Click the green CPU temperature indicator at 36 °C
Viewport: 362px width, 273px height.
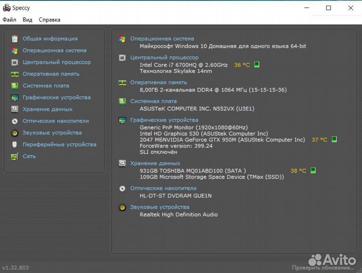tap(257, 65)
